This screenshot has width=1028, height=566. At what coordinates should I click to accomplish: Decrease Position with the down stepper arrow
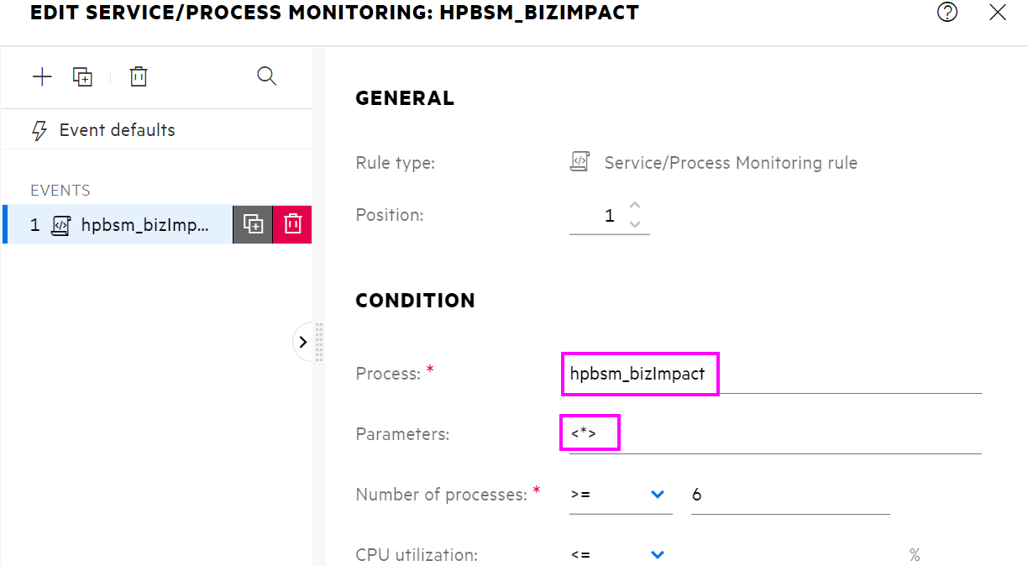[x=635, y=223]
